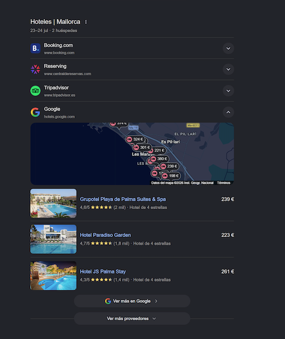Click the hotels.google.com URL text

tap(60, 117)
